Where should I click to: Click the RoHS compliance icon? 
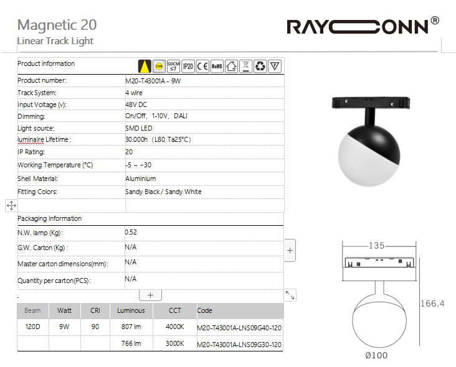pos(217,66)
